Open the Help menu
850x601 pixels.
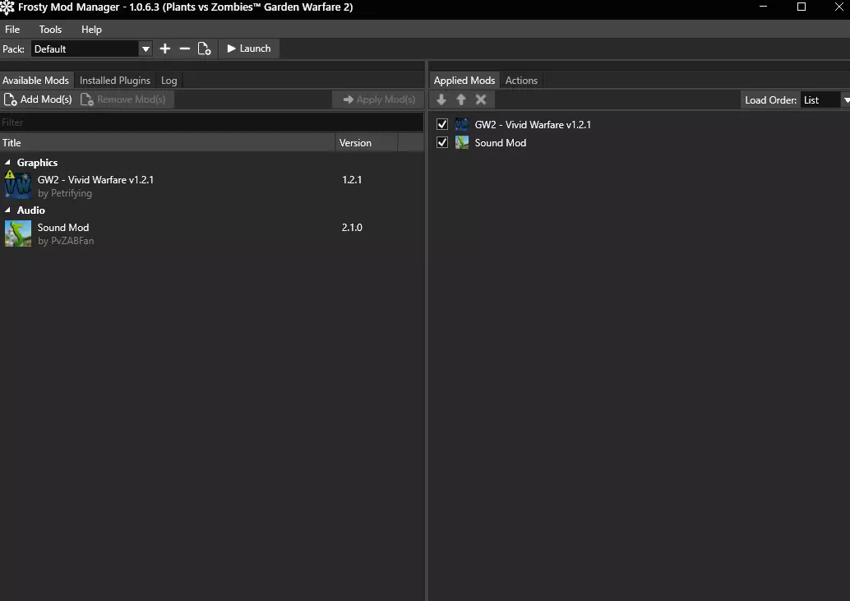[91, 30]
